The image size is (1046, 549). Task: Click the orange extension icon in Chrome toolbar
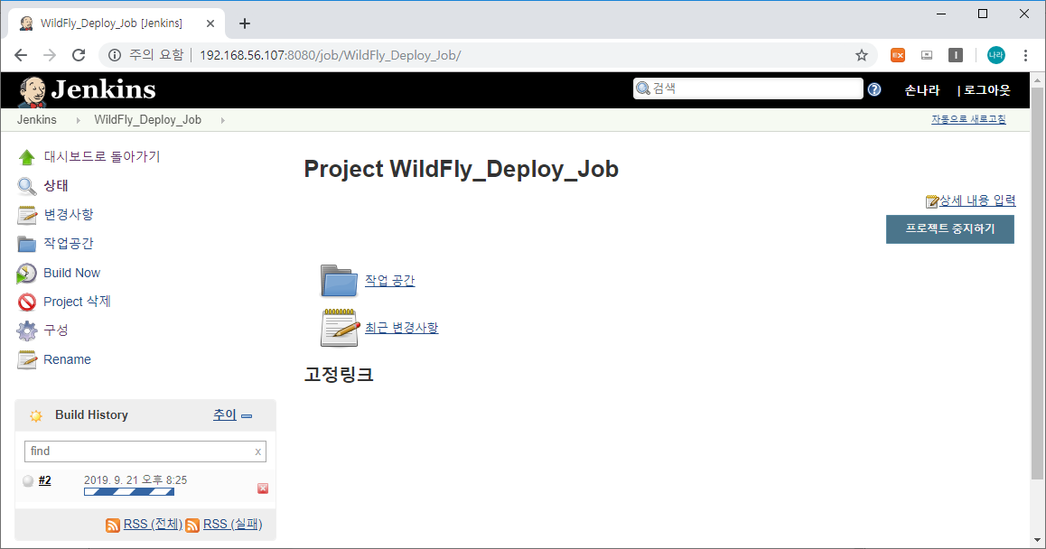tap(898, 55)
